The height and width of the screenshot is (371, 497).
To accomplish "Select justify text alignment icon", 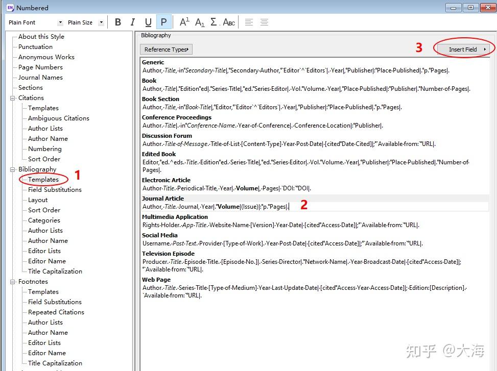I will point(264,22).
